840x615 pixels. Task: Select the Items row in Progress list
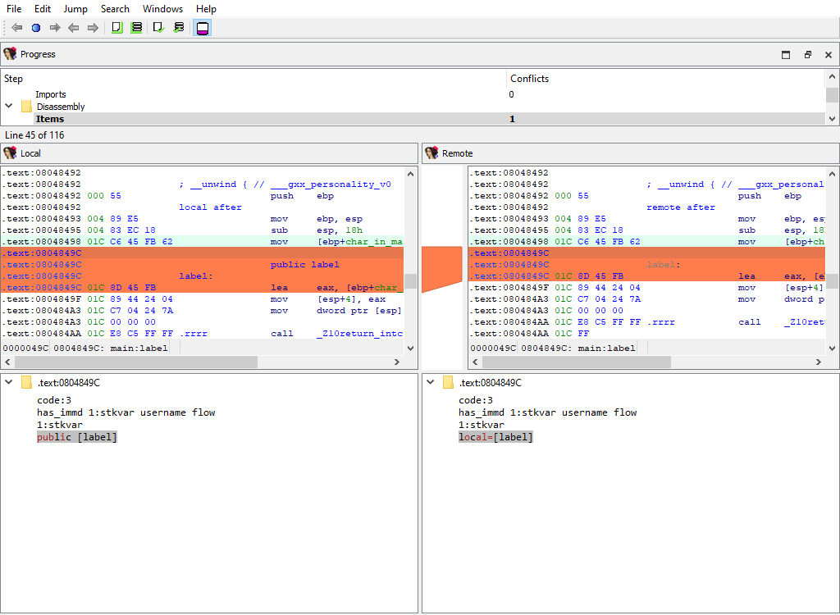click(x=246, y=119)
